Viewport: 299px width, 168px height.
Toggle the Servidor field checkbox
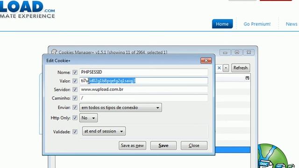[x=75, y=90]
